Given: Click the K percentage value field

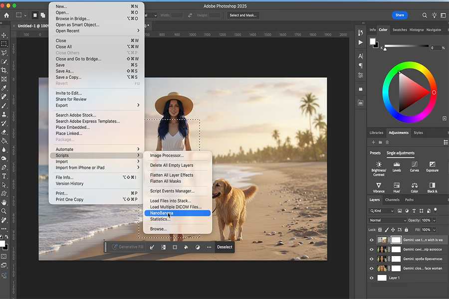Looking at the screenshot, I should pyautogui.click(x=435, y=48).
